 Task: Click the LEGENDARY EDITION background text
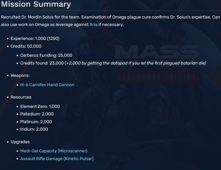tap(157, 77)
